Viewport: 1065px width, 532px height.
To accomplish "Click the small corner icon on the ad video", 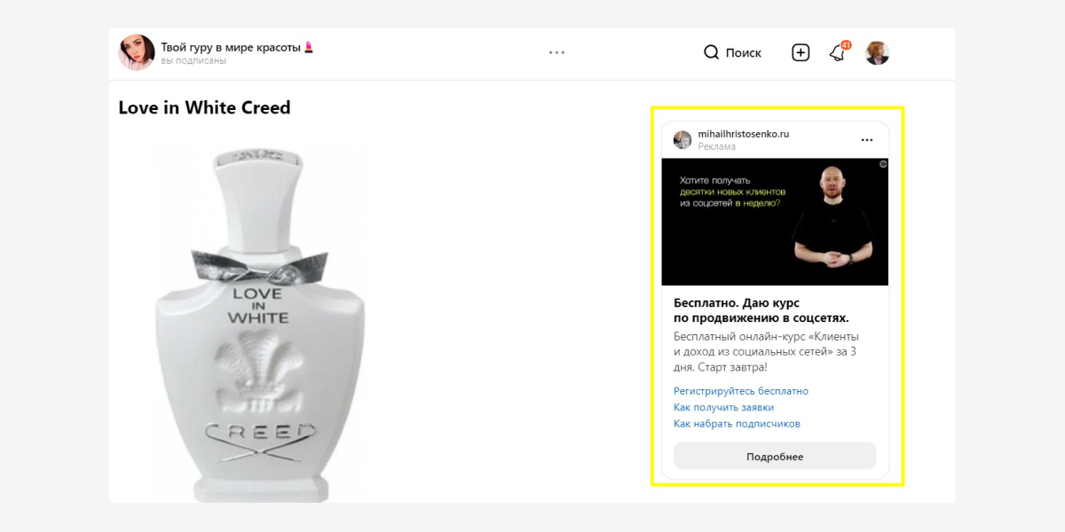I will 882,164.
